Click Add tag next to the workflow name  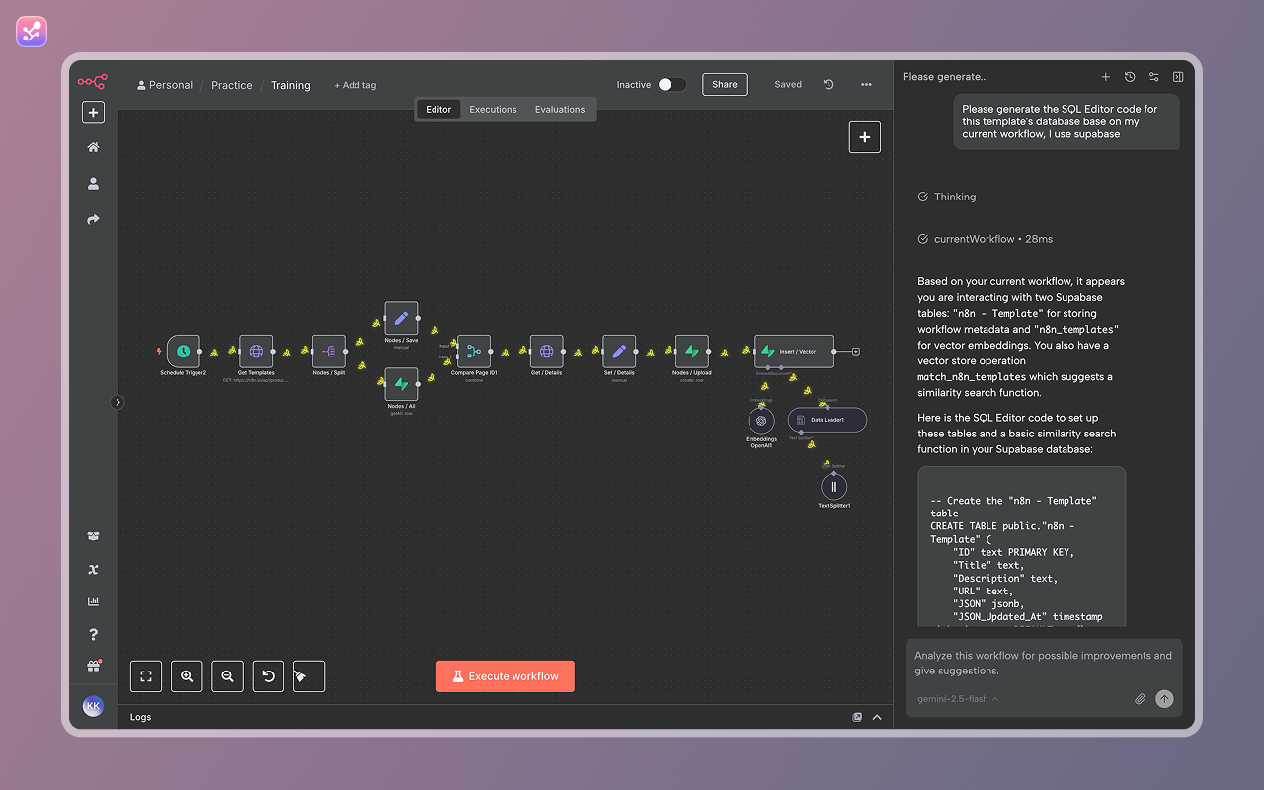(x=355, y=85)
